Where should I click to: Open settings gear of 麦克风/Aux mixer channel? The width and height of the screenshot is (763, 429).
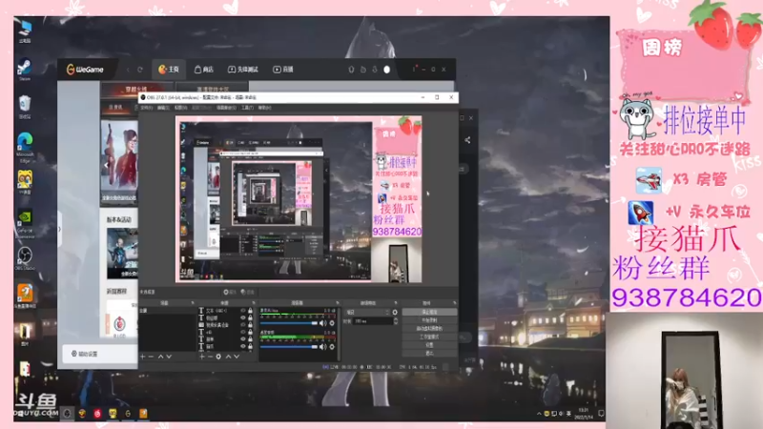[332, 323]
